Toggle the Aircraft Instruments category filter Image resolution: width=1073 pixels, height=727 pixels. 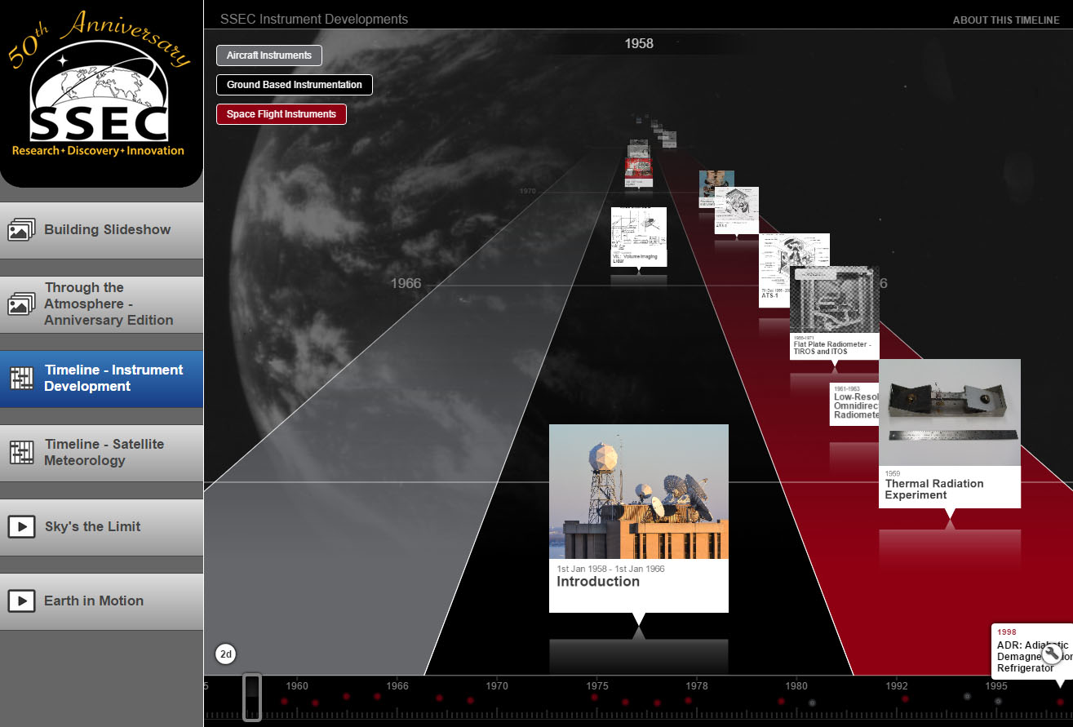pos(269,55)
